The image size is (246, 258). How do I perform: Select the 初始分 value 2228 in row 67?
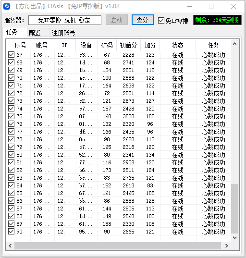pyautogui.click(x=128, y=55)
